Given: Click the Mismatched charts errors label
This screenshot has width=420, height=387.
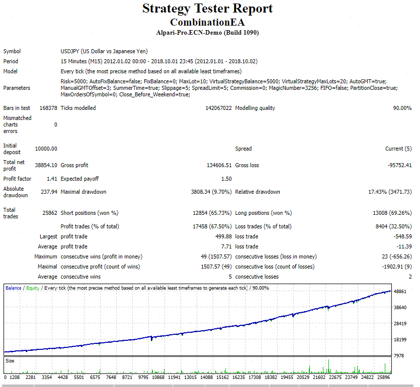Looking at the screenshot, I should coord(17,124).
